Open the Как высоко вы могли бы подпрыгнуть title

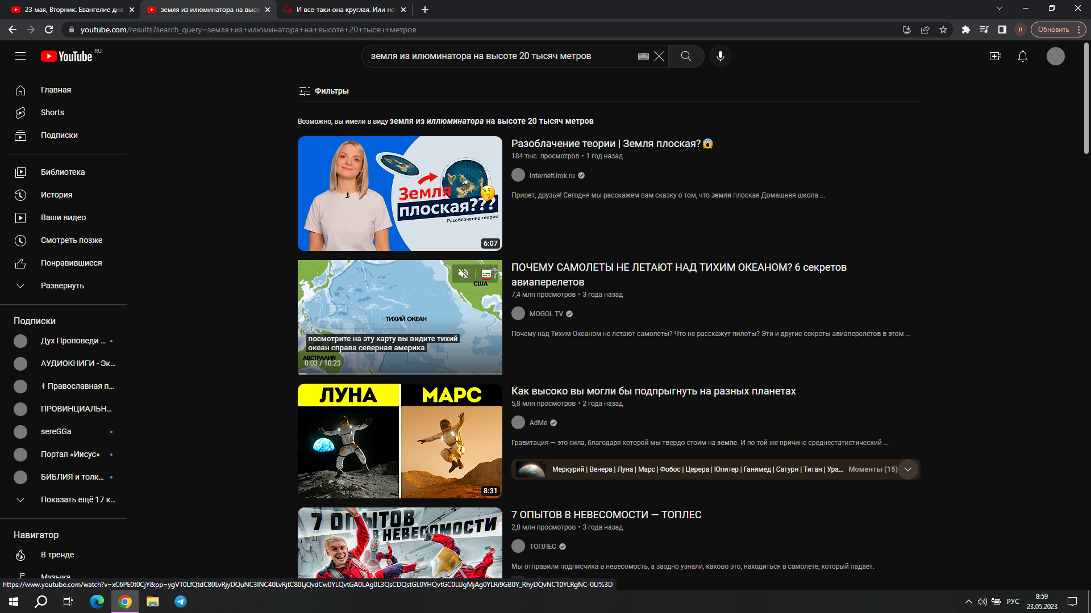[653, 391]
